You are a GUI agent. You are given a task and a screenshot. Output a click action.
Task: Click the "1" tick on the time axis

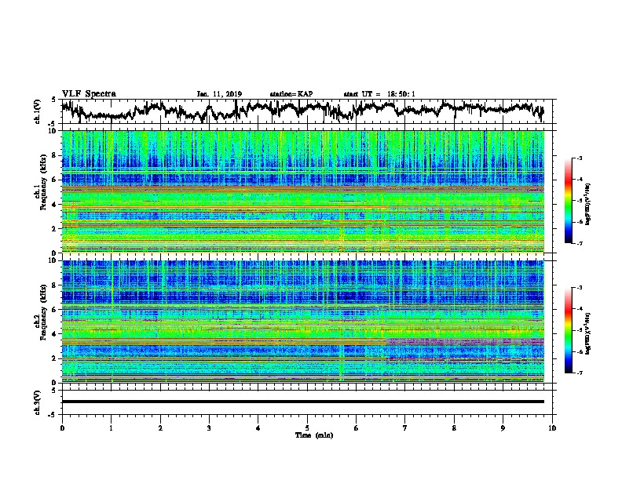pyautogui.click(x=111, y=428)
